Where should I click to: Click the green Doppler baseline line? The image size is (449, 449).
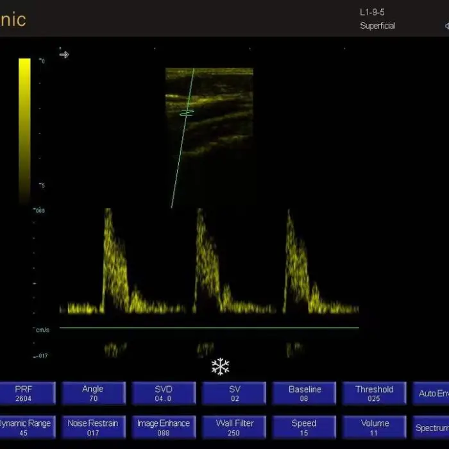[x=209, y=327]
